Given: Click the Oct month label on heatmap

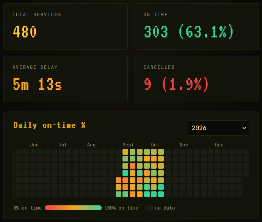Looking at the screenshot, I should [x=155, y=145].
